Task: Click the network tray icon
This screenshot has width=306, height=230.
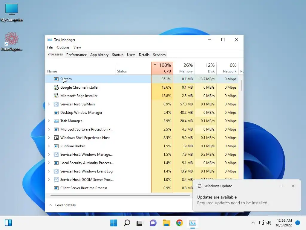Action: [x=262, y=223]
